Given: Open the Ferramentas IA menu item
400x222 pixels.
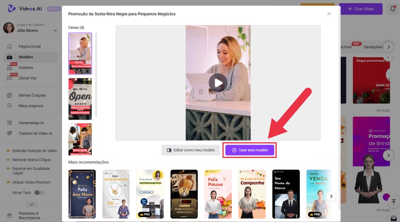Looking at the screenshot, I should 30,123.
